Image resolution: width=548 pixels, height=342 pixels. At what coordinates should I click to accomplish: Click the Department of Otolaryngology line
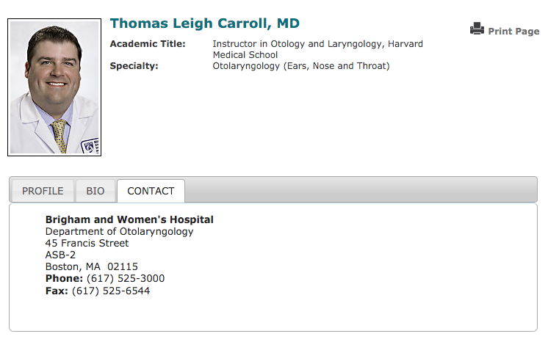(120, 231)
